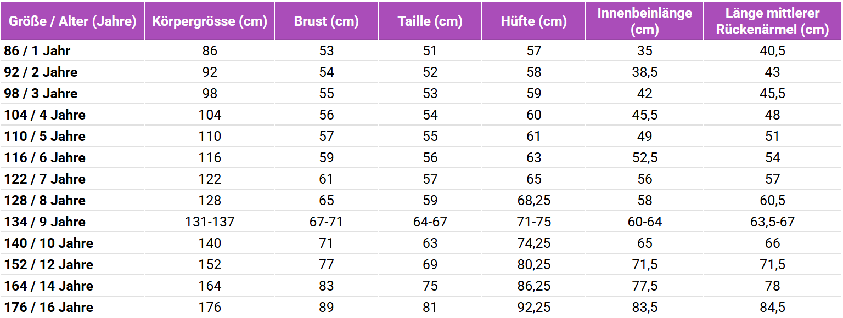Select the 92,25 Hüfte value cell
843x318 pixels.
(x=534, y=308)
